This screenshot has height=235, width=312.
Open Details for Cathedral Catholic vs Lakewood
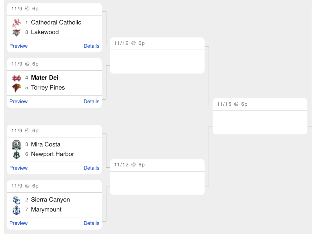pyautogui.click(x=91, y=46)
